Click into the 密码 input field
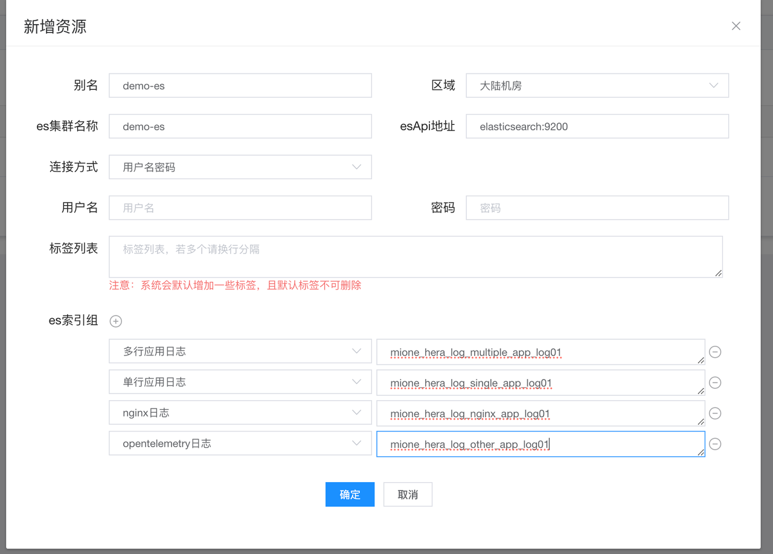This screenshot has height=554, width=773. coord(597,208)
